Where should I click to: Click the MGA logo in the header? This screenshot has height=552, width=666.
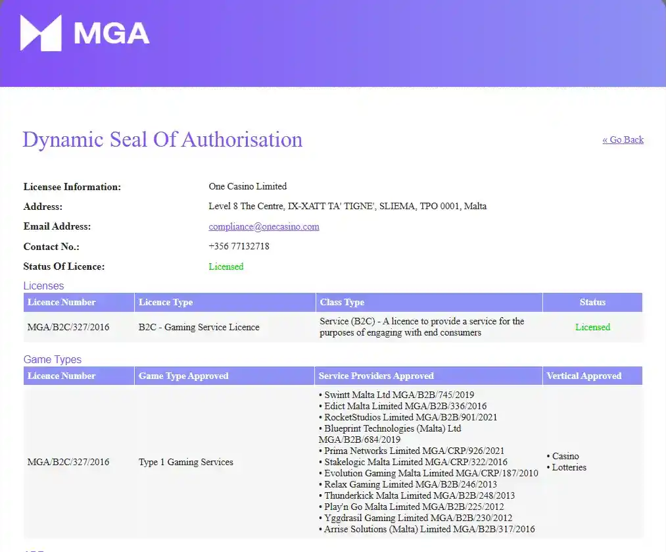85,33
